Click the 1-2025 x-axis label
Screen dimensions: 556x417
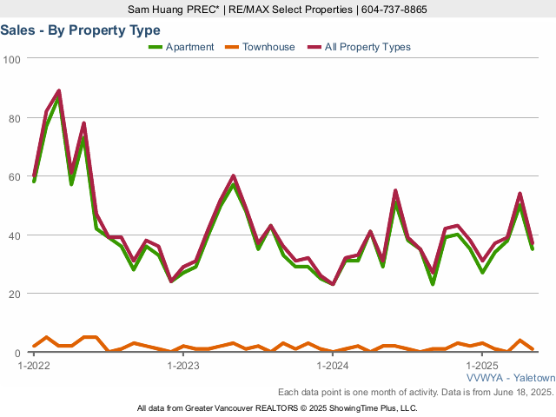pyautogui.click(x=482, y=366)
